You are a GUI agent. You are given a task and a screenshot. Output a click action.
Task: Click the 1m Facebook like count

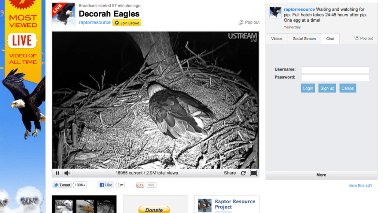coord(120,185)
